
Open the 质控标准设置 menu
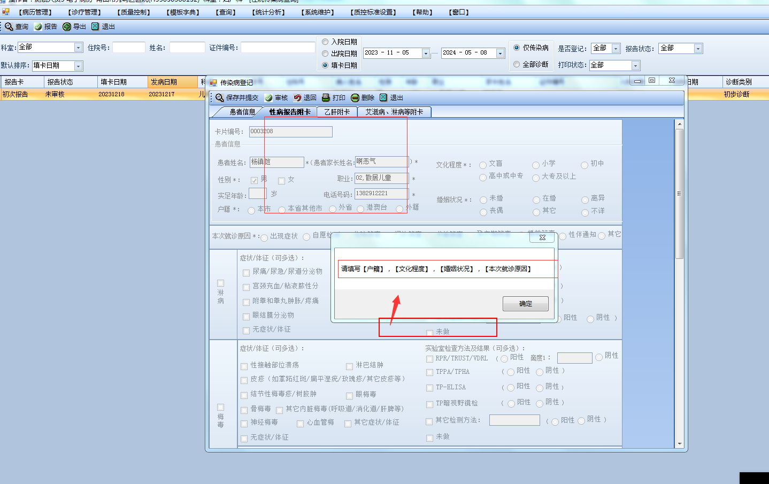click(x=373, y=12)
